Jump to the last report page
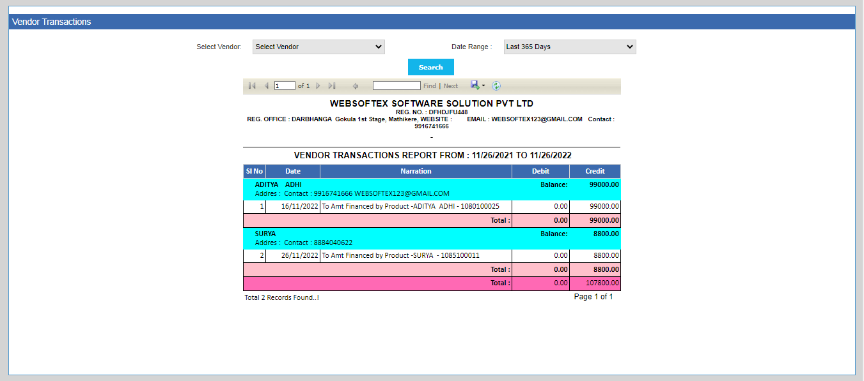The width and height of the screenshot is (864, 381). pos(332,86)
